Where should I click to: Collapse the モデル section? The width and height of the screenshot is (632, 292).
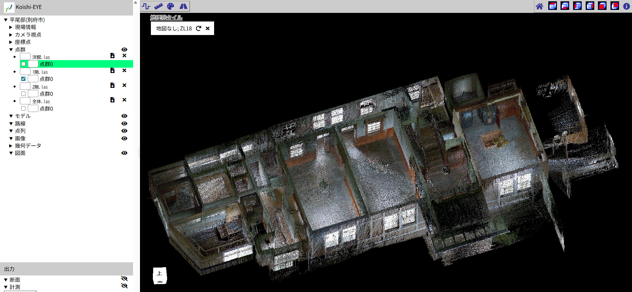[11, 116]
